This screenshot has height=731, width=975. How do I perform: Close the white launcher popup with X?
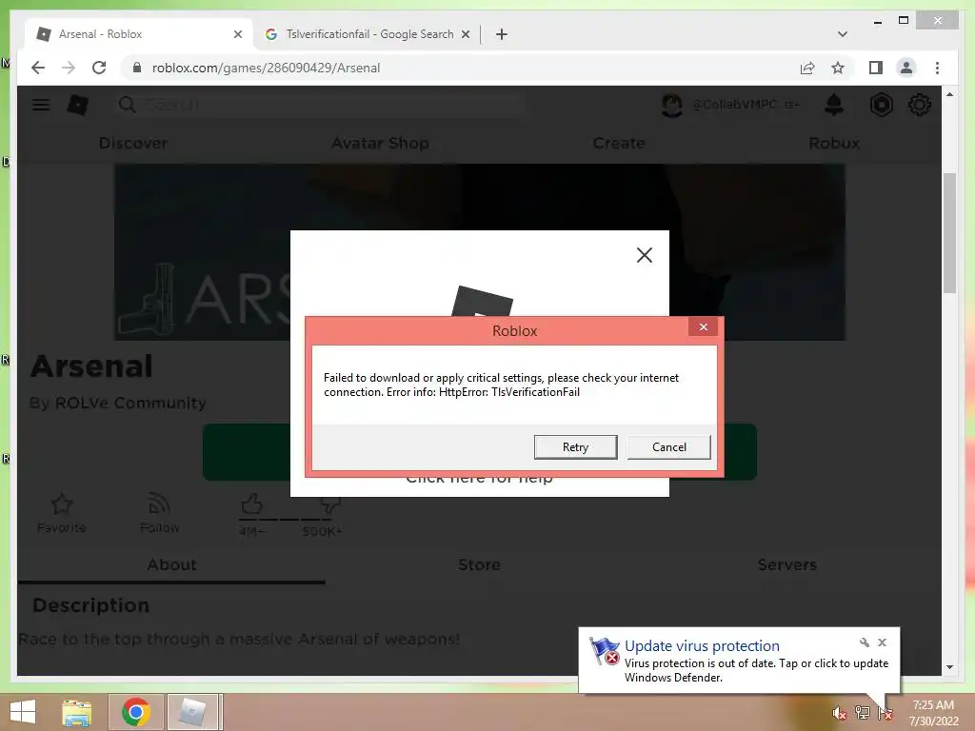[x=645, y=255]
